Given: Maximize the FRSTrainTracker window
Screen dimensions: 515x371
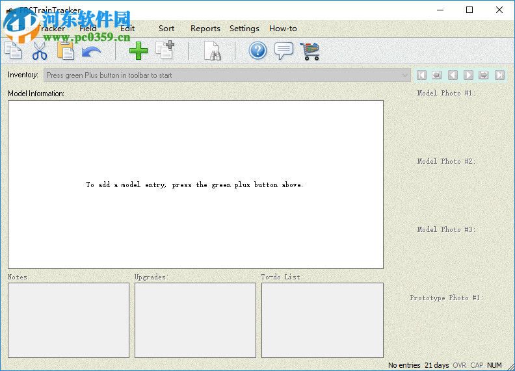Looking at the screenshot, I should 469,10.
